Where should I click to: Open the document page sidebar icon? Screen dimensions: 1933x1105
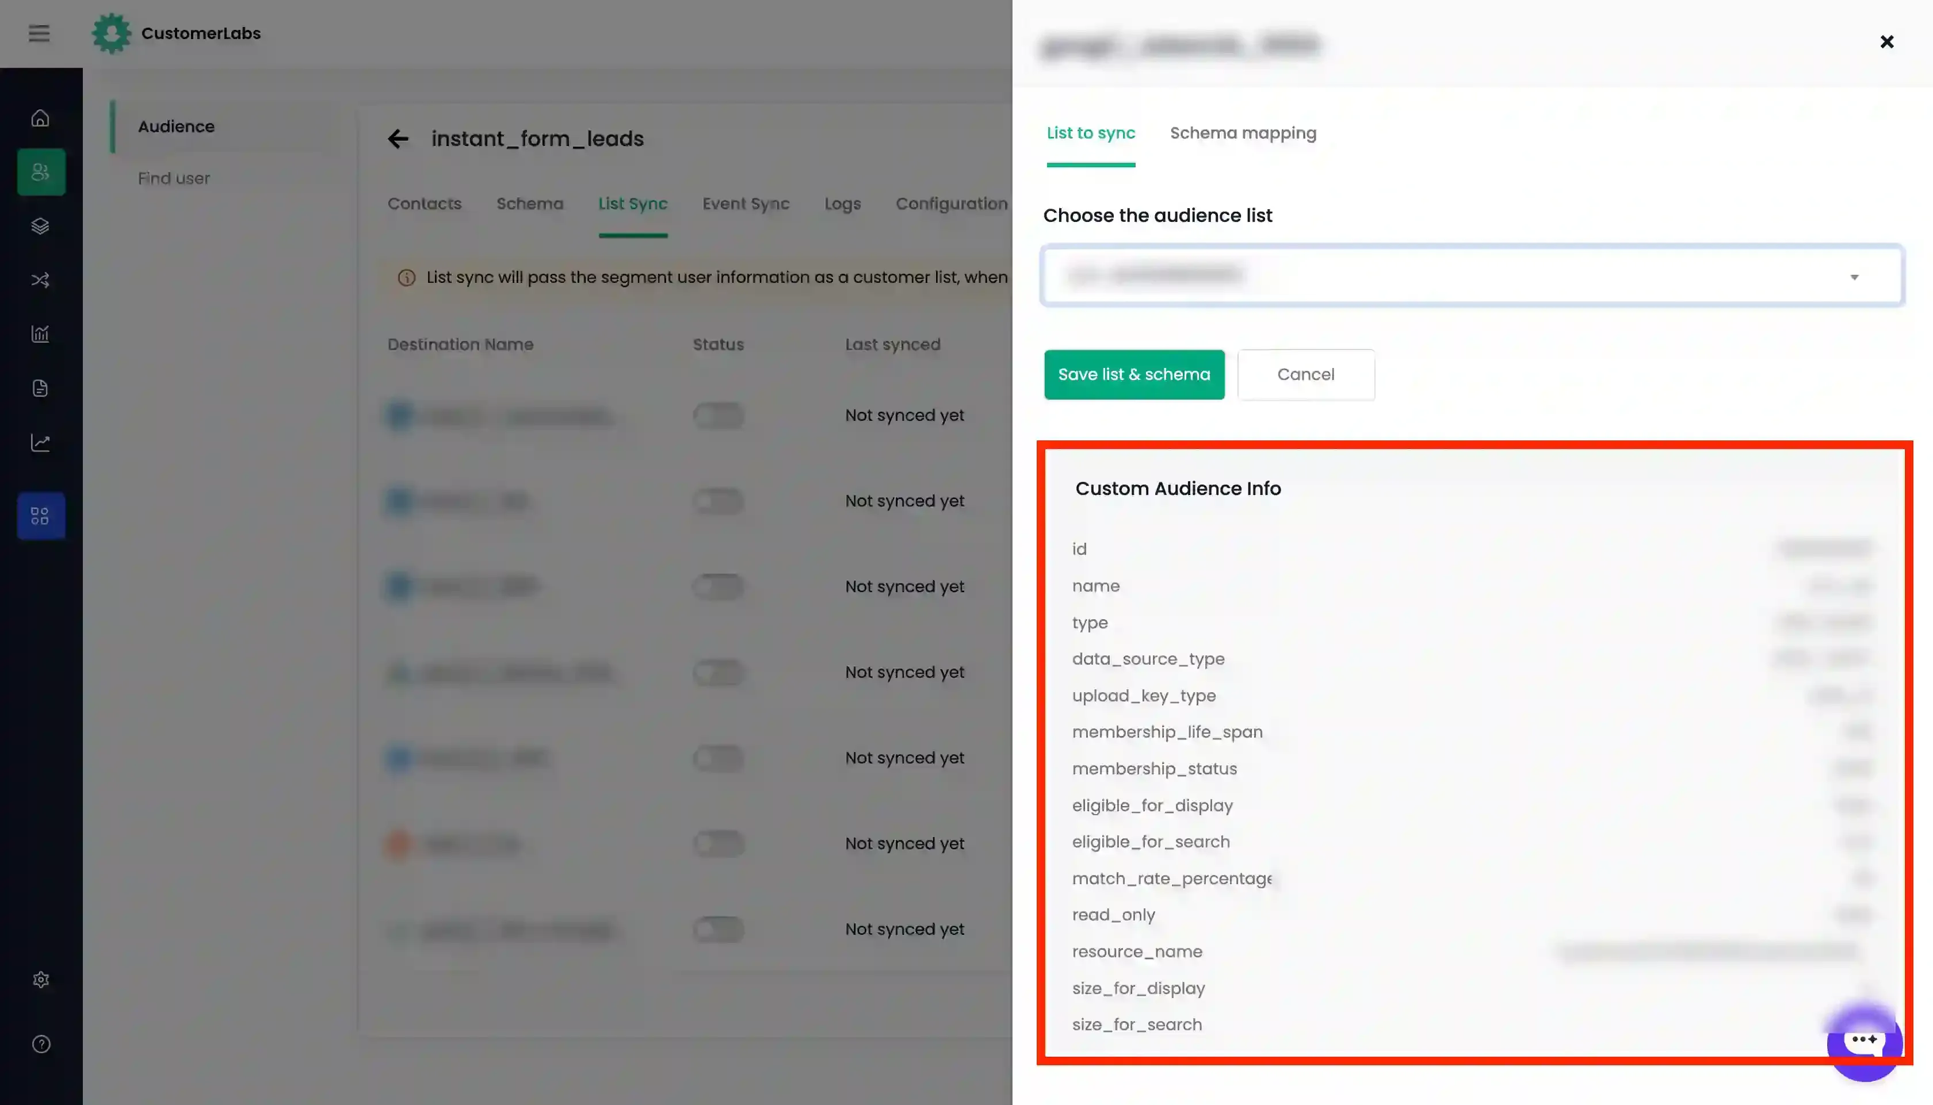(x=40, y=388)
